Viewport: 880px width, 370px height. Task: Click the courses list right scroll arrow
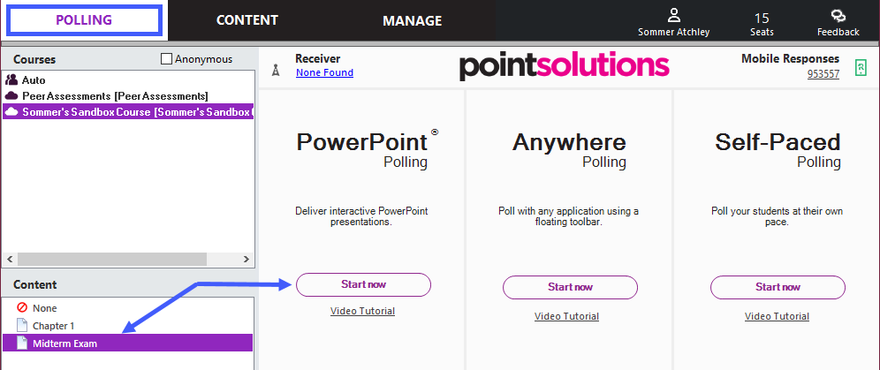[247, 259]
